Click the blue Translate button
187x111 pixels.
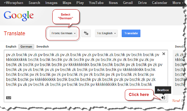tap(131, 33)
